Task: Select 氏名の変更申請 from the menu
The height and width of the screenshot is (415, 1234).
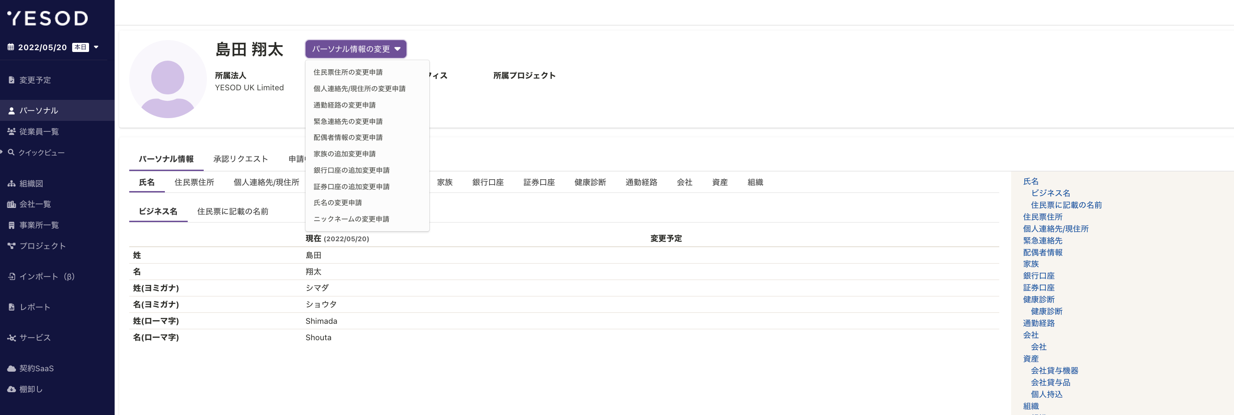Action: (337, 202)
